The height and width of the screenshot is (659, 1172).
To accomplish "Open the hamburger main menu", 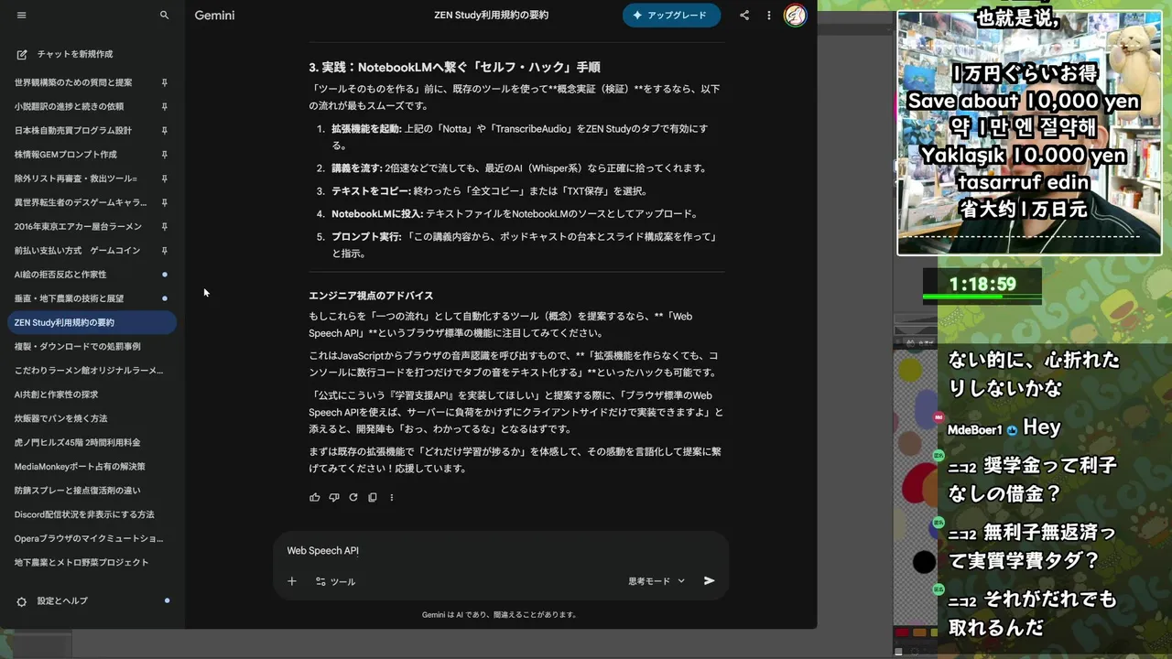I will [22, 16].
